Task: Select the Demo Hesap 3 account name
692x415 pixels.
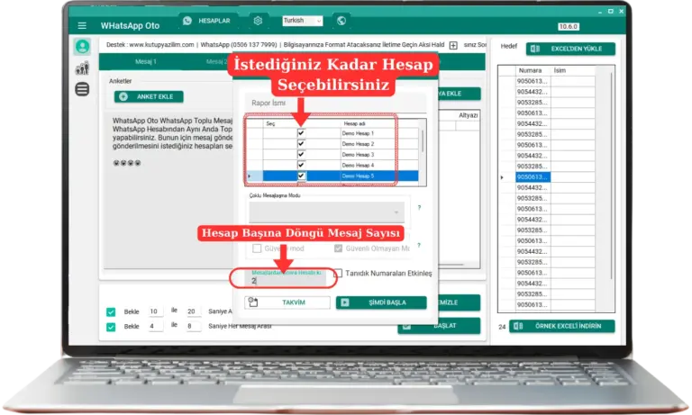Action: tap(358, 155)
